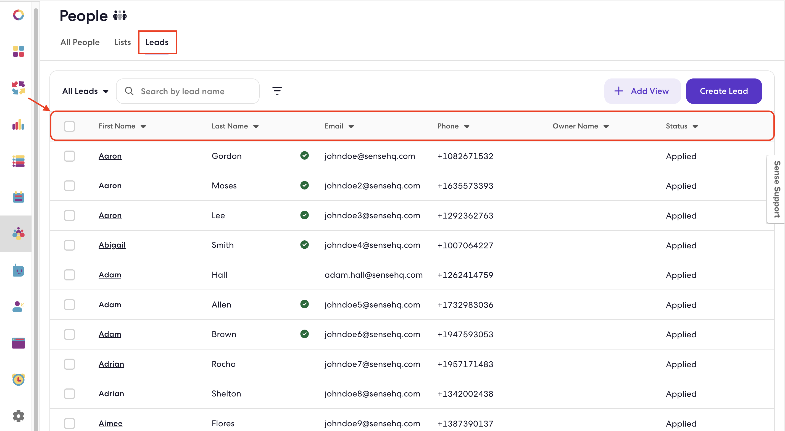
Task: Open the alarm clock icon in sidebar
Action: pos(18,380)
